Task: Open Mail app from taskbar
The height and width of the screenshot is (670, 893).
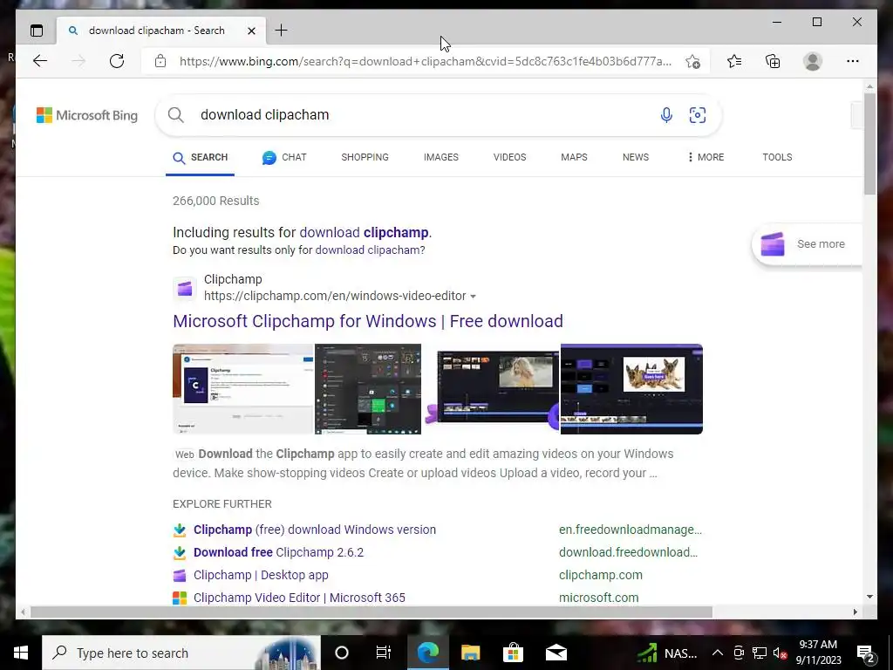Action: 556,653
